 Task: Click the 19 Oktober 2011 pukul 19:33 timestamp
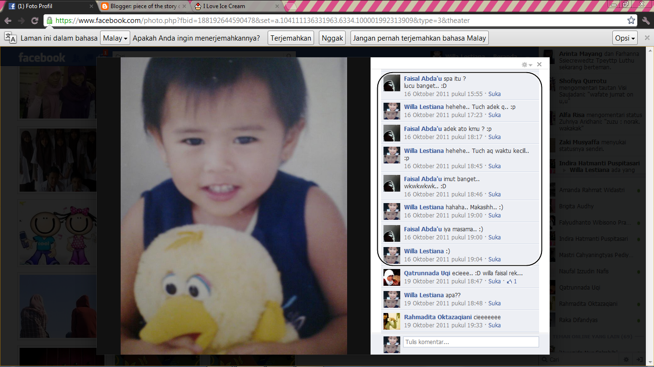tap(443, 325)
